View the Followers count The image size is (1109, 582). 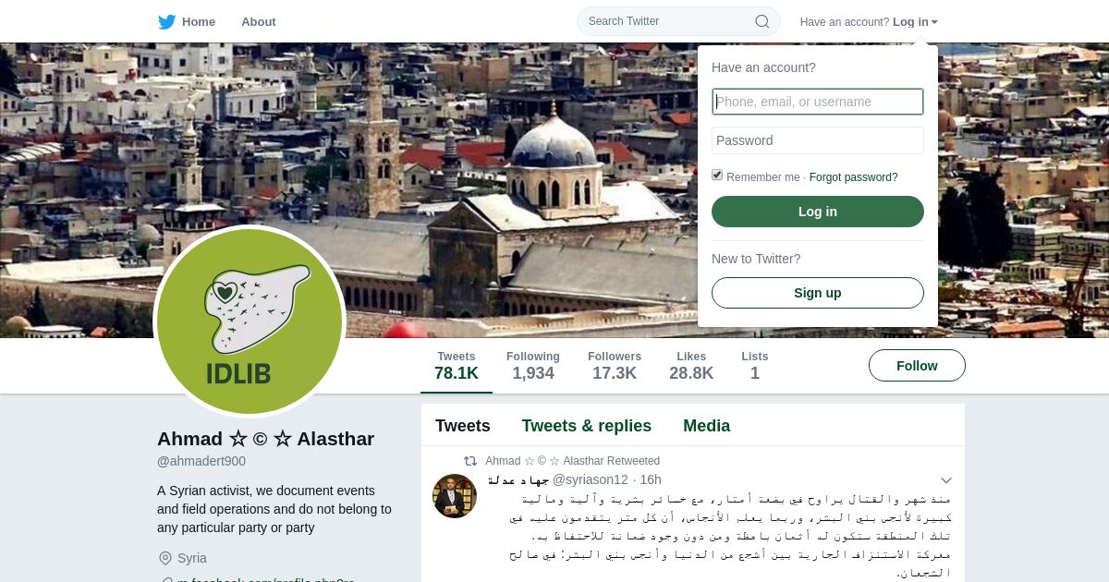click(x=615, y=366)
